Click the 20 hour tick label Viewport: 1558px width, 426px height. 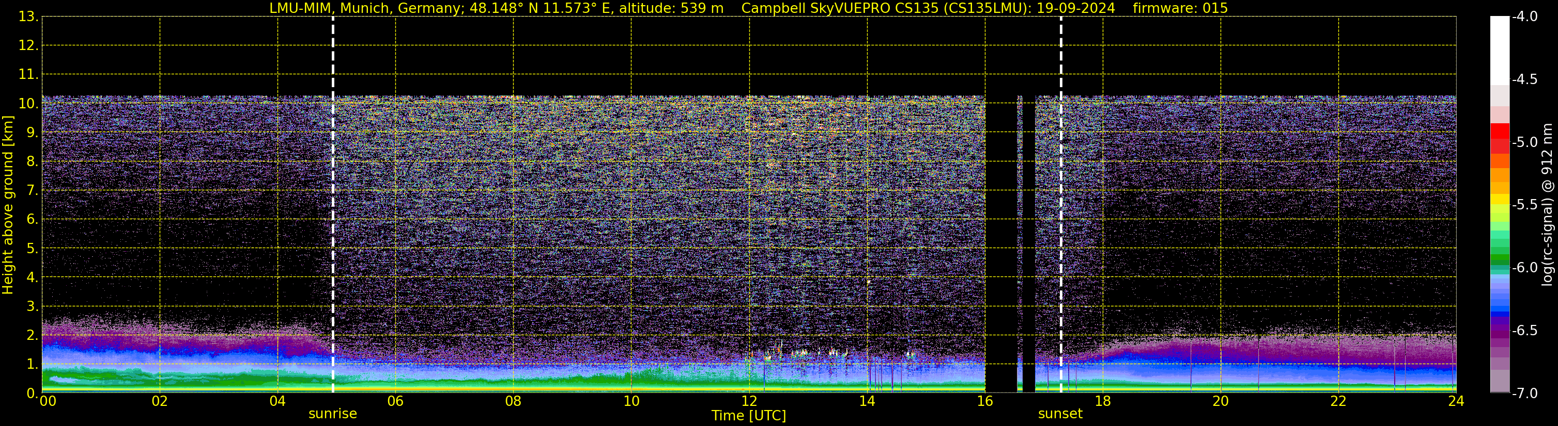(1221, 401)
